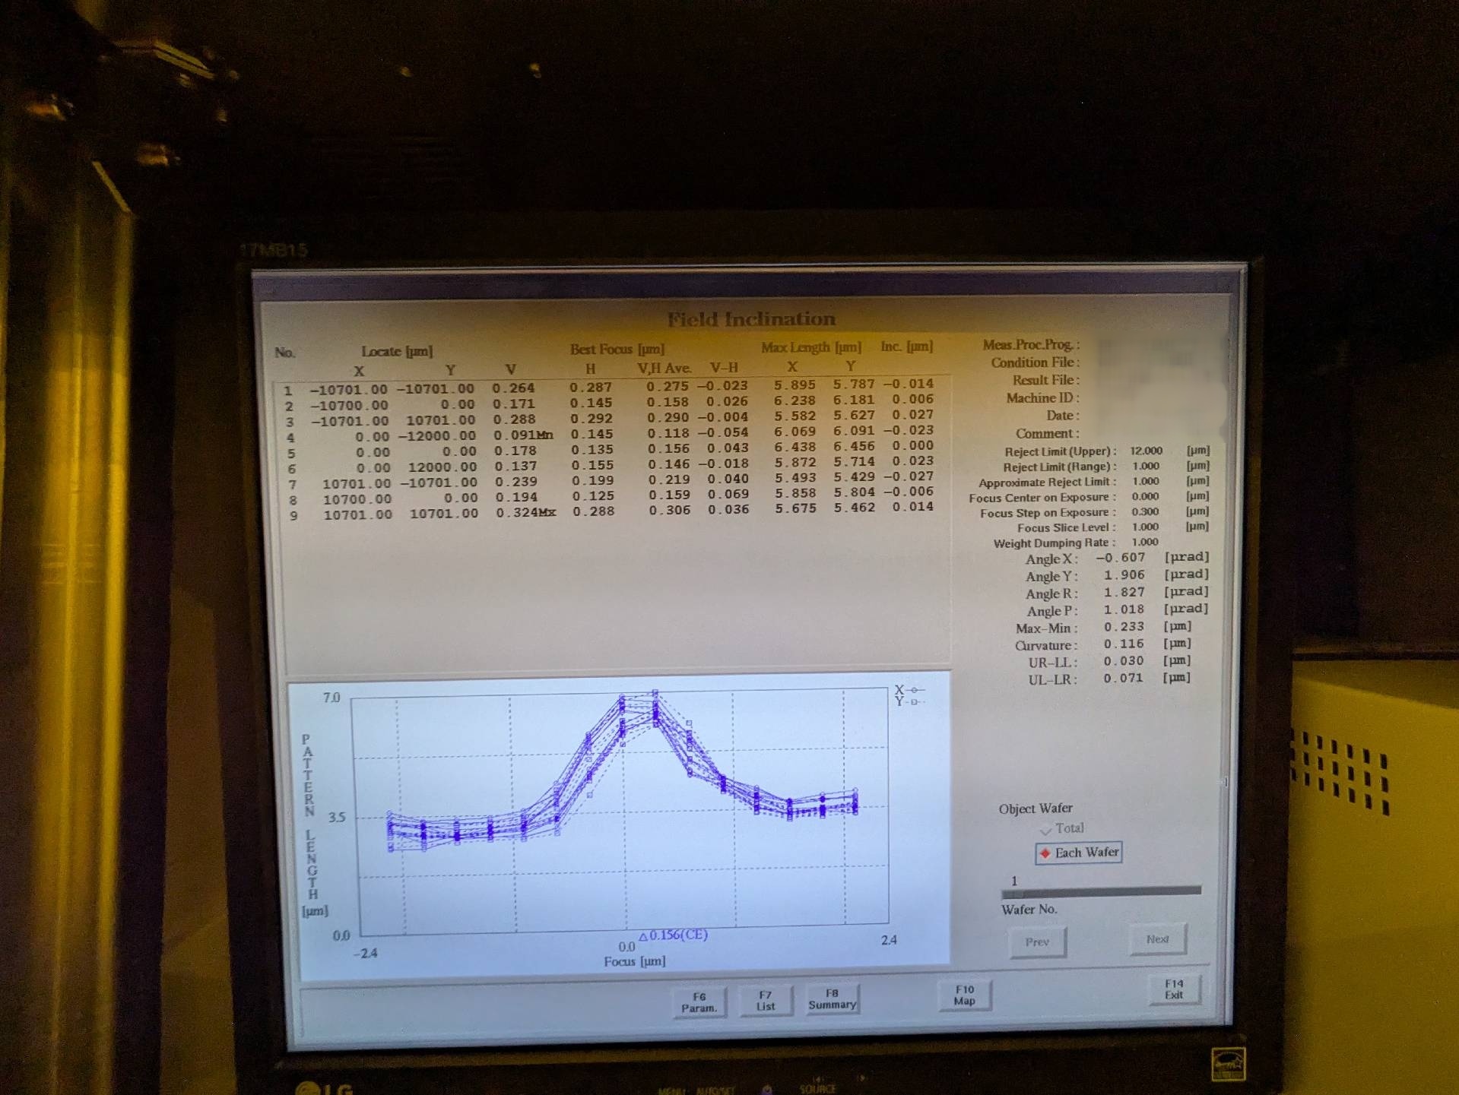Go to the Next wafer
Viewport: 1459px width, 1095px height.
[1157, 939]
